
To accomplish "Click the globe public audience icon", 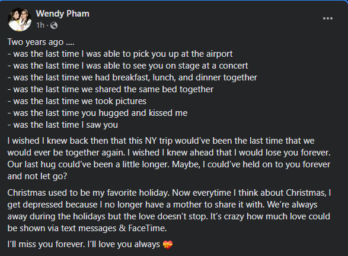I will pos(54,25).
